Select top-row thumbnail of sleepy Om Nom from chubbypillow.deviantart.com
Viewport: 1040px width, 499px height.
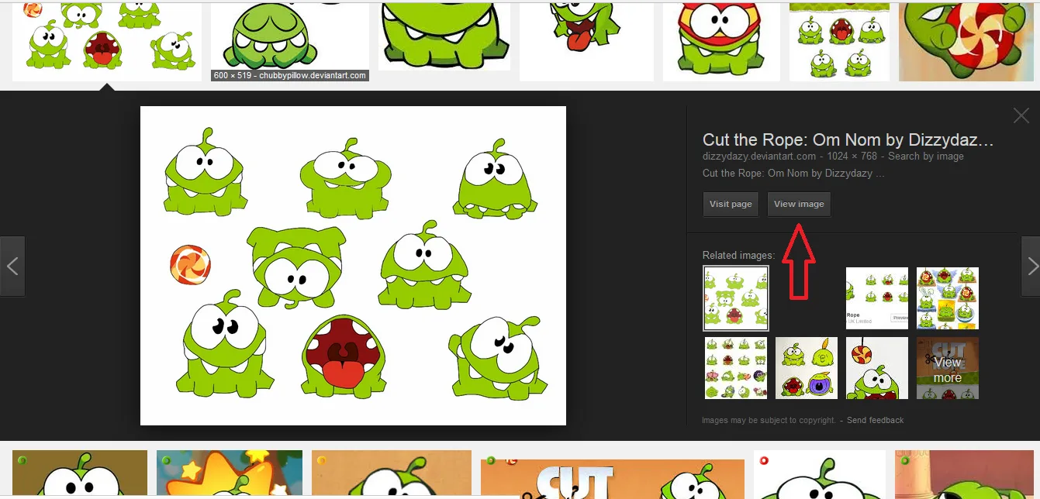[290, 40]
